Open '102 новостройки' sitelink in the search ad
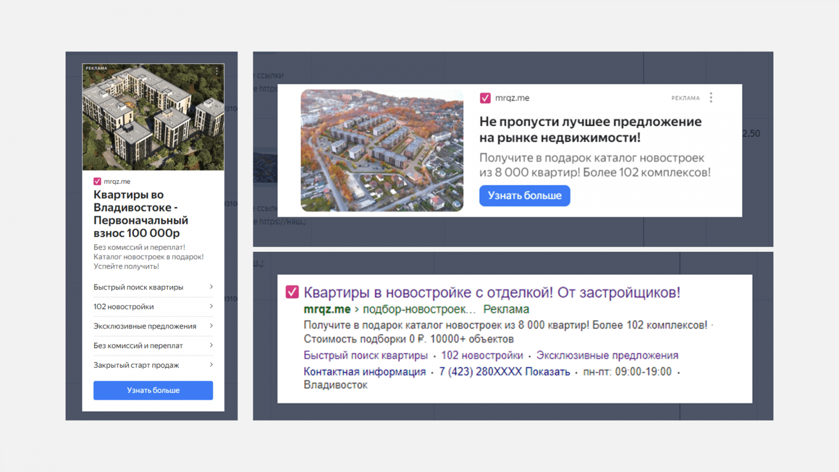 tap(482, 356)
